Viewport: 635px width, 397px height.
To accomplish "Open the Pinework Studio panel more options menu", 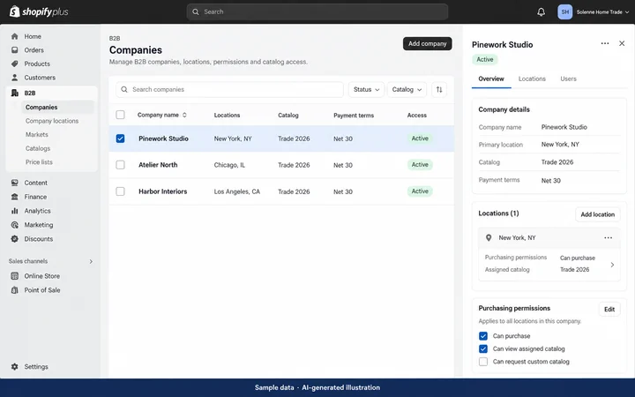I will (x=605, y=43).
